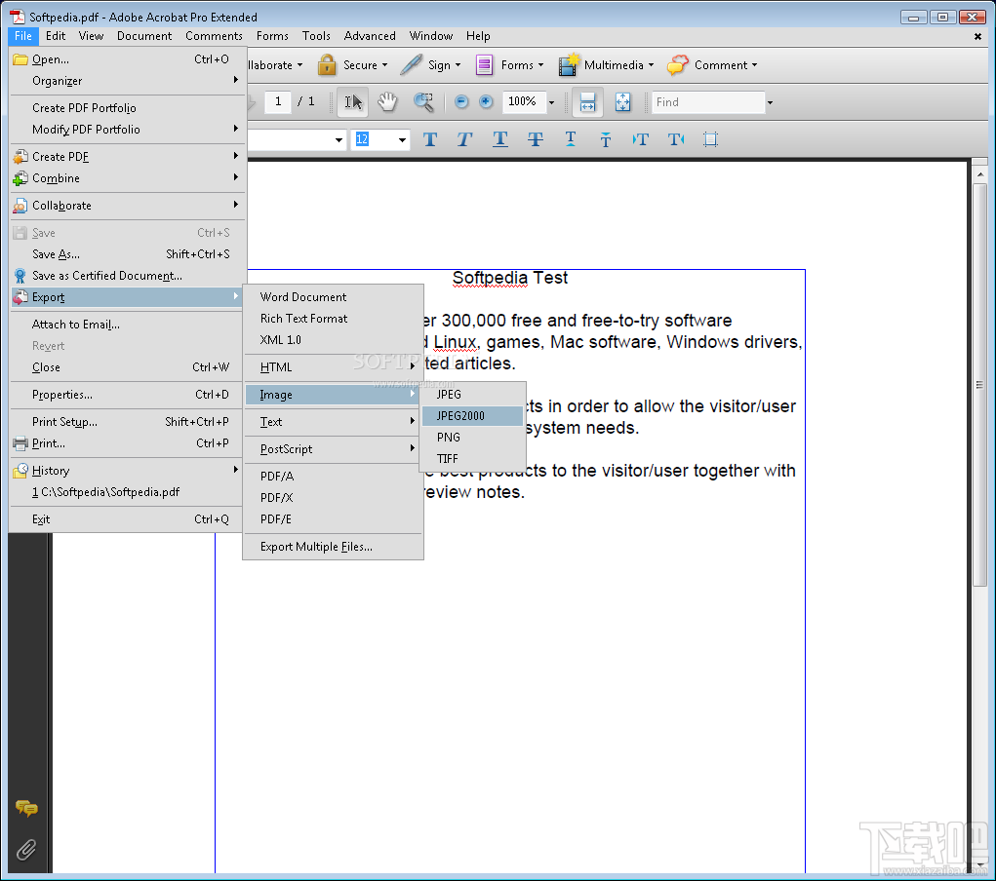Zoom in on the document
The height and width of the screenshot is (881, 996).
[x=486, y=102]
